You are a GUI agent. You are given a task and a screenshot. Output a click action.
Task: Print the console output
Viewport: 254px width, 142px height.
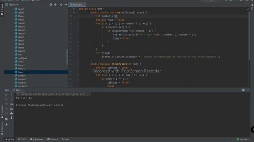[x=12, y=113]
